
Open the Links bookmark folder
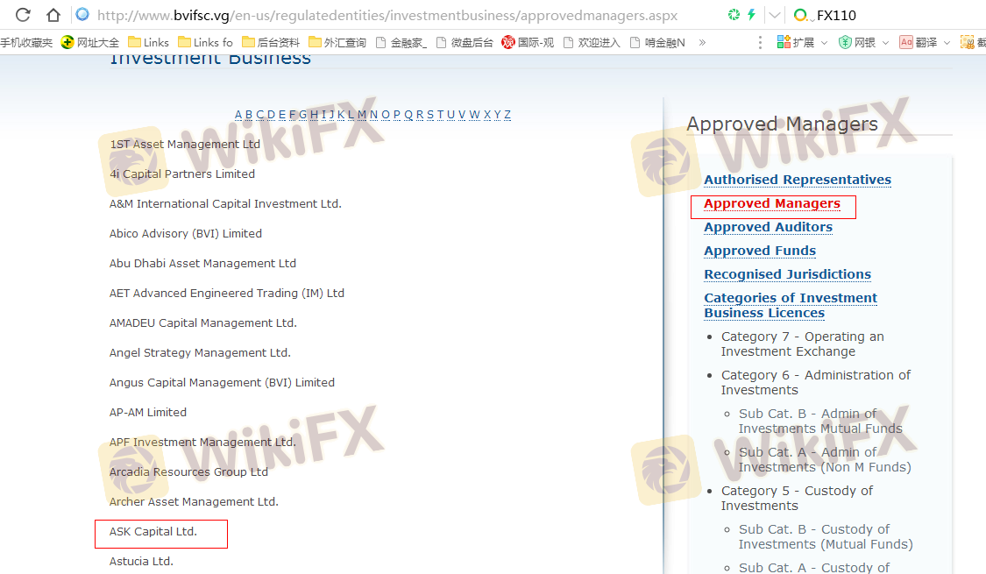148,42
